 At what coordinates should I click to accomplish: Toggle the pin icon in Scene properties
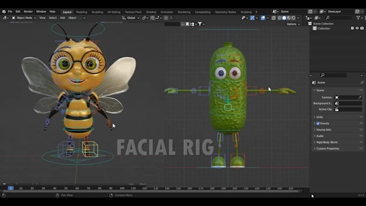pos(362,83)
